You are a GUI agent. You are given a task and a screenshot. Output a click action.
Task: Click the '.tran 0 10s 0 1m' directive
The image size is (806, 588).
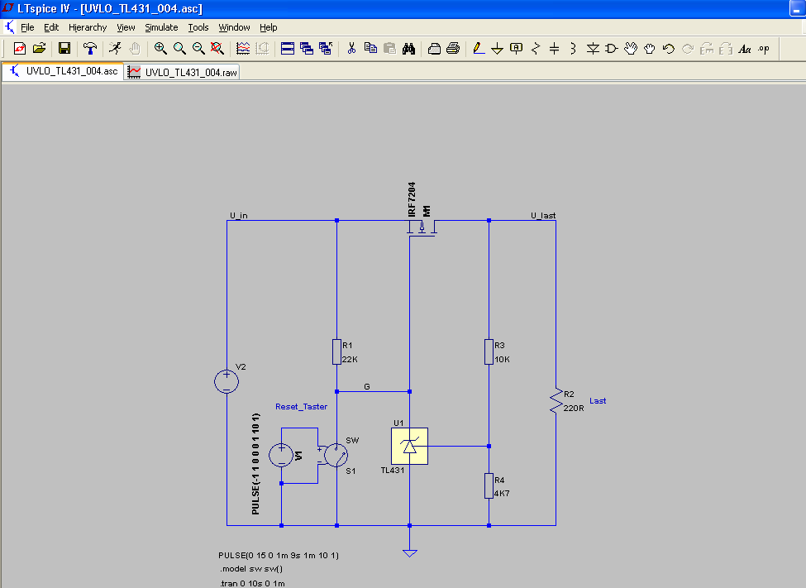252,583
